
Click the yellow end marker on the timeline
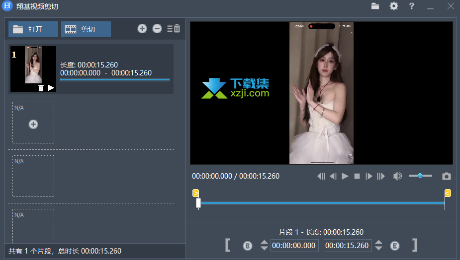click(448, 193)
